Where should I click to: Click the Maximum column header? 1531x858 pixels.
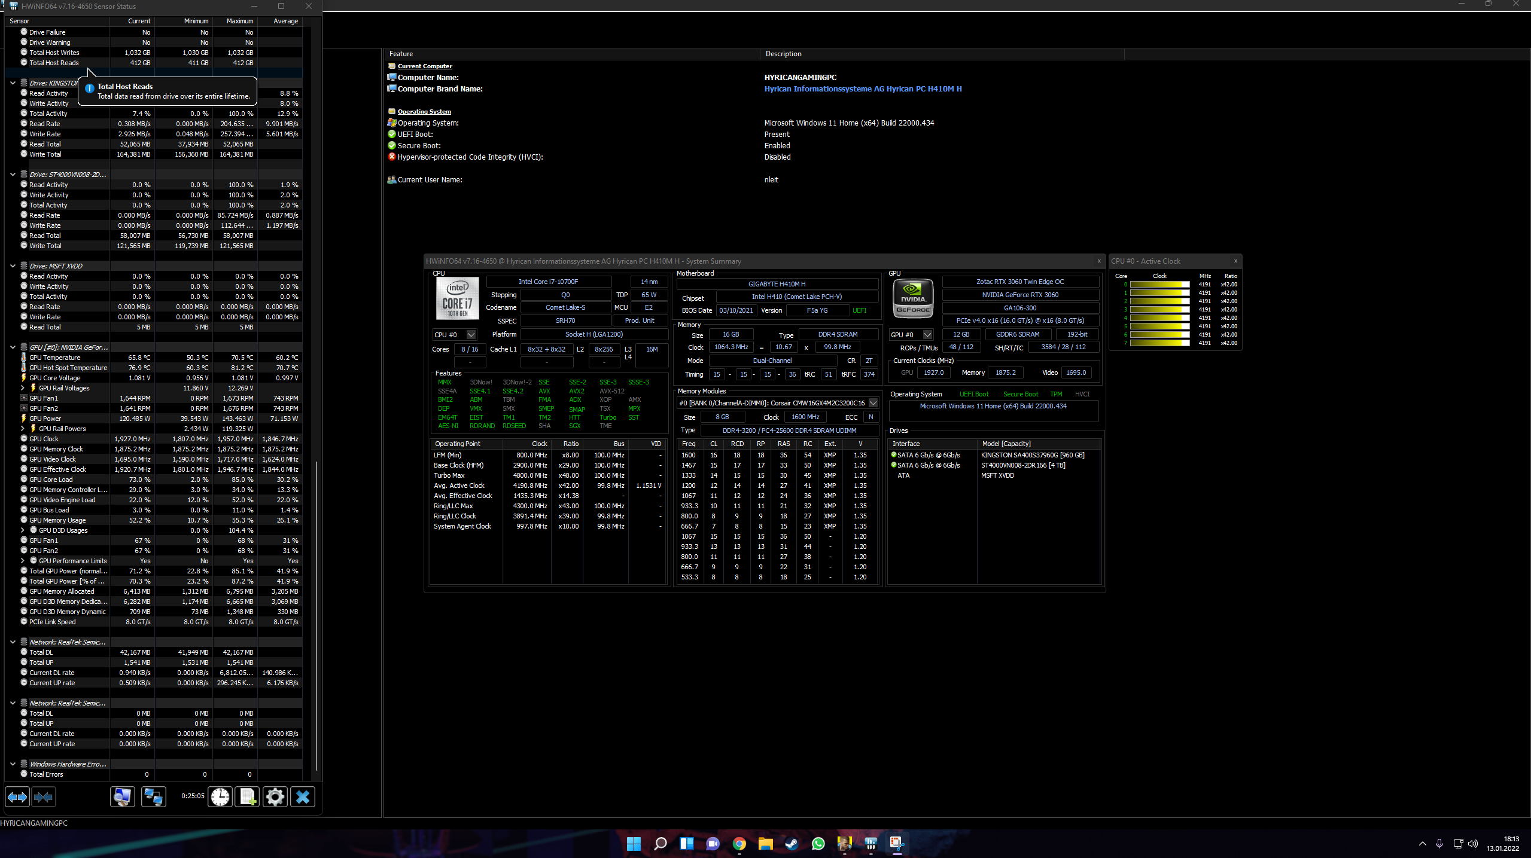coord(239,21)
